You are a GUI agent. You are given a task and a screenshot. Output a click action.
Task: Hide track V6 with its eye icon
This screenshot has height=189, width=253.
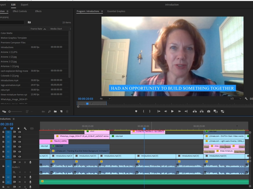[20, 132]
